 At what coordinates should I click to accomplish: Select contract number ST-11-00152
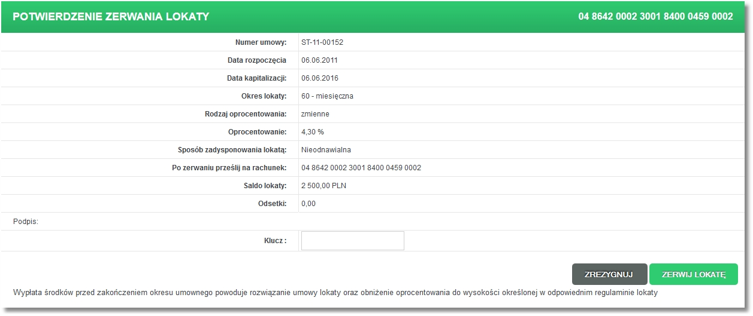point(322,42)
